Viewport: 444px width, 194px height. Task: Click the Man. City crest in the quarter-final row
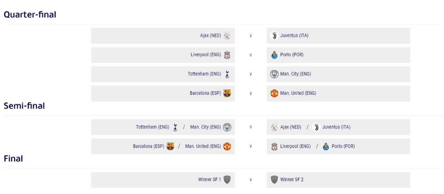point(274,74)
